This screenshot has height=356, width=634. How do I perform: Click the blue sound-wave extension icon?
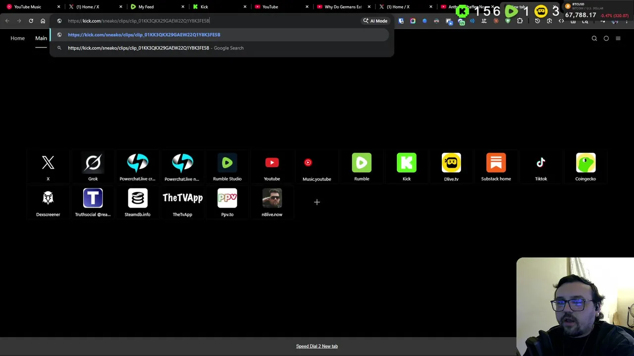coord(472,21)
